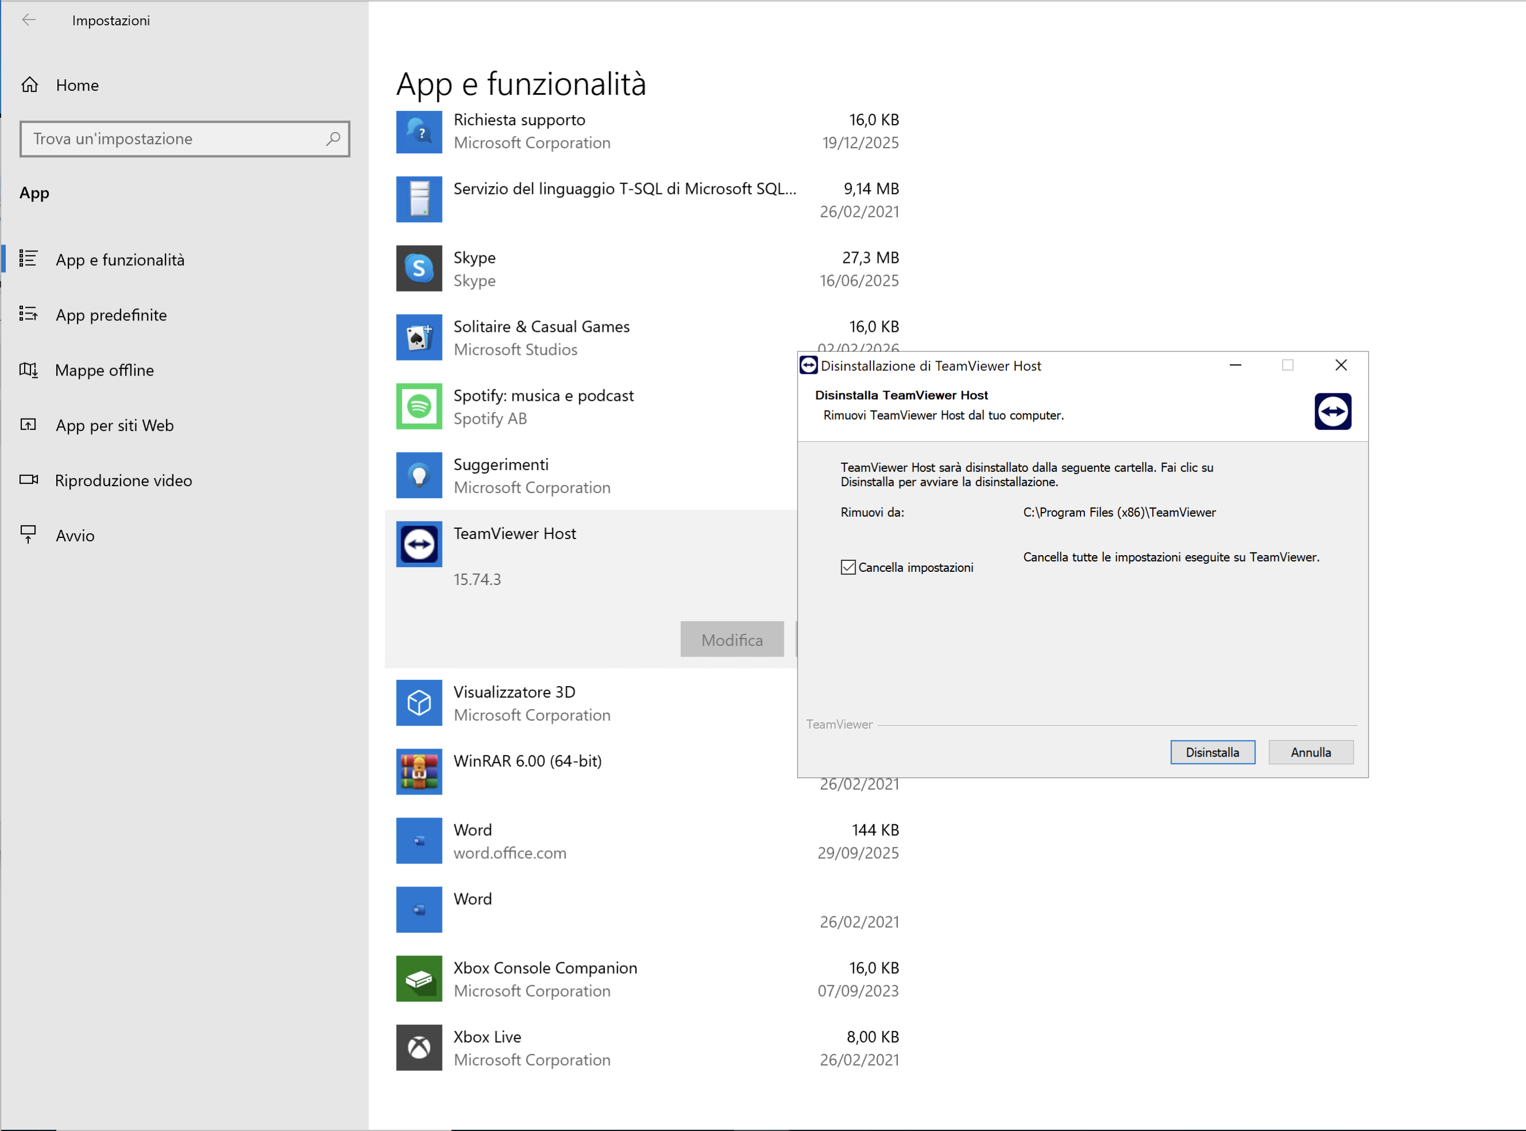
Task: Select the App e funzionalità sidebar icon
Action: [28, 259]
